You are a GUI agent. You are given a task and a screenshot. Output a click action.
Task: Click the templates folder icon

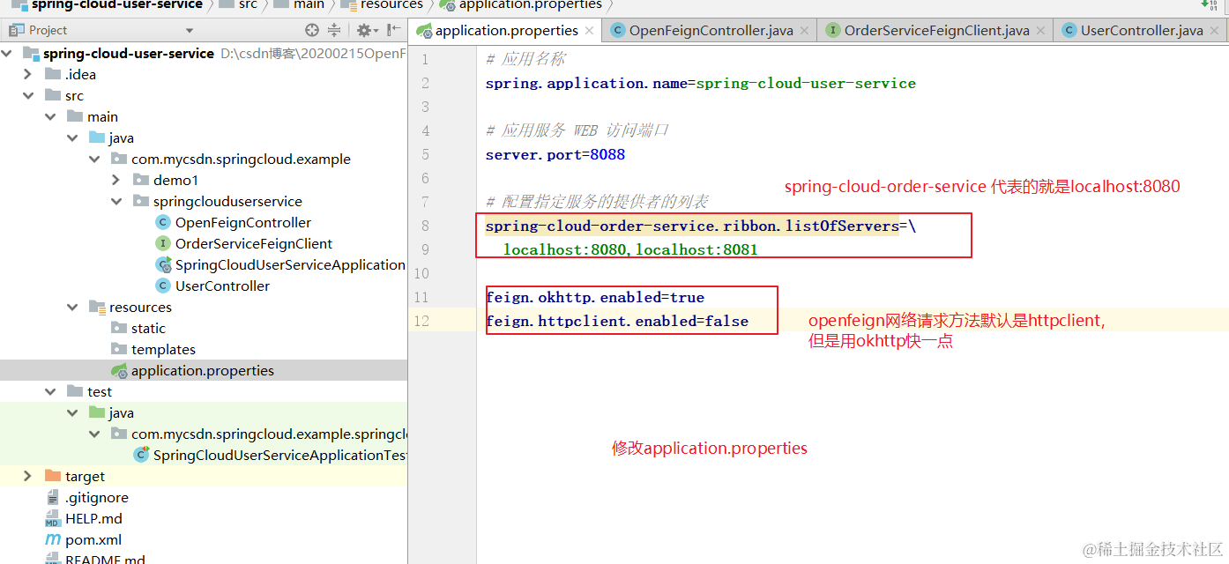119,349
